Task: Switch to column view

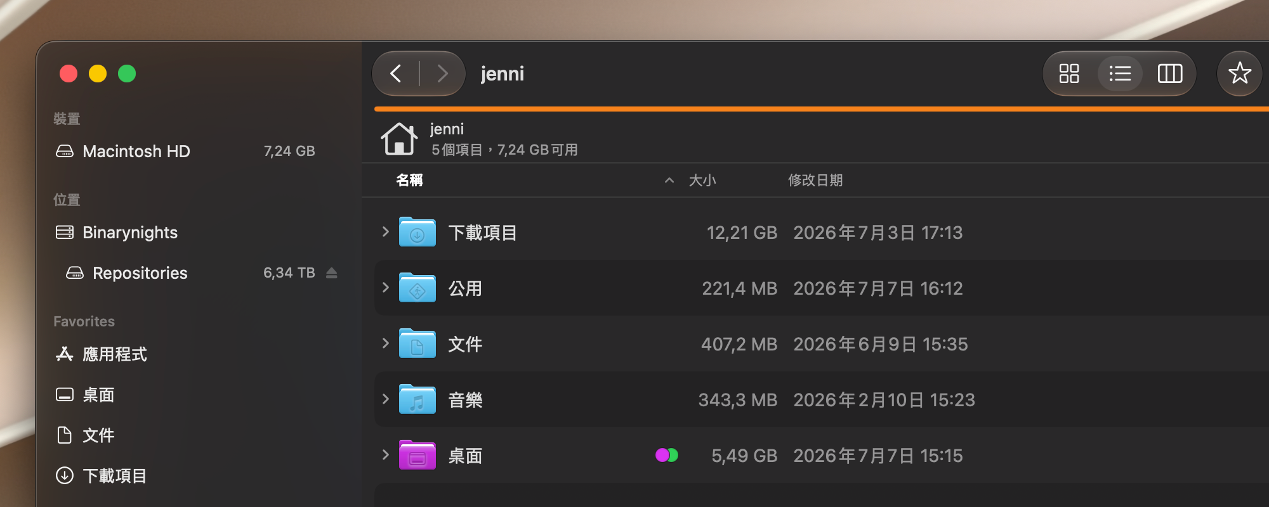Action: tap(1170, 74)
